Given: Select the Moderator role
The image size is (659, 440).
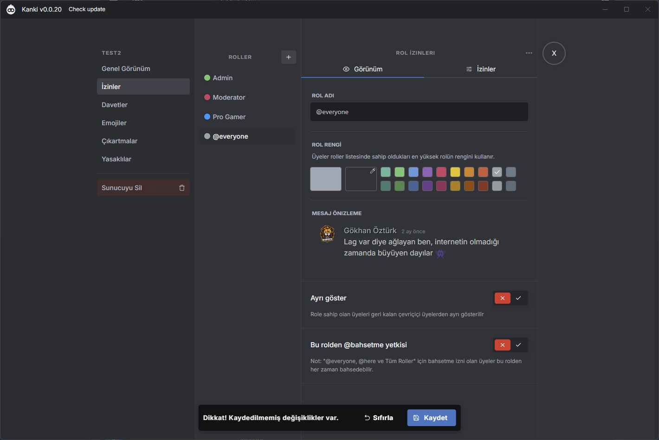Looking at the screenshot, I should click(229, 97).
